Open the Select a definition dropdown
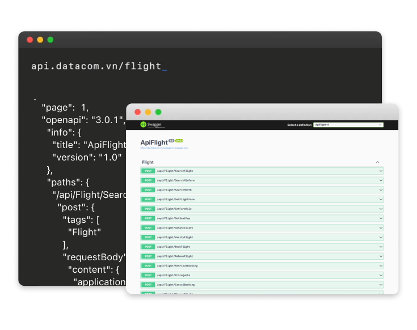This screenshot has height=330, width=417. (348, 125)
